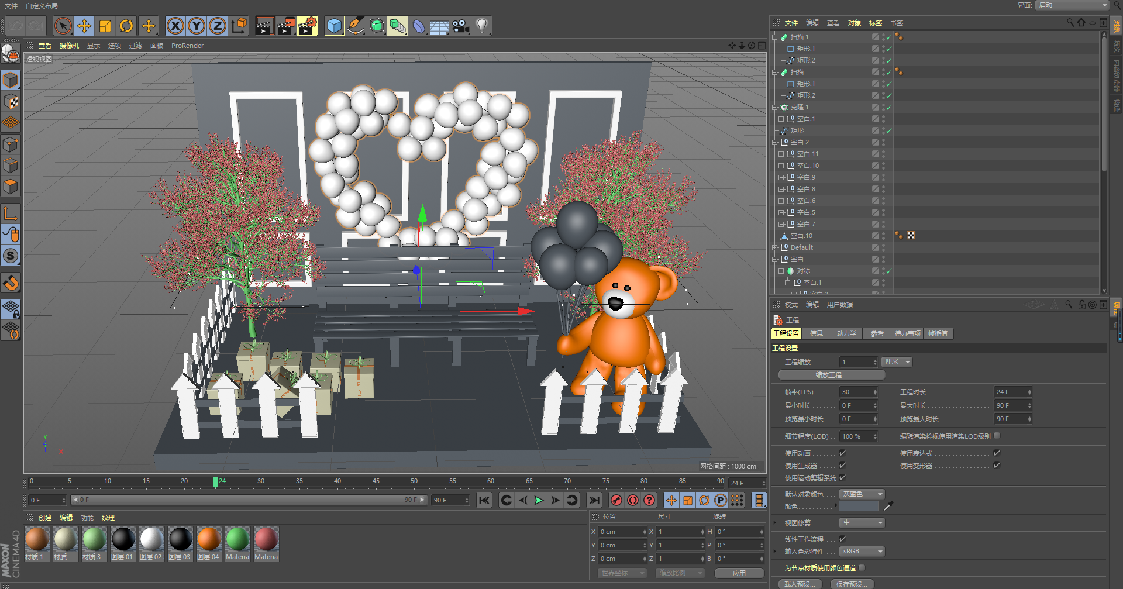The image size is (1123, 589).
Task: Click Play Forwards in timeline
Action: click(x=539, y=500)
